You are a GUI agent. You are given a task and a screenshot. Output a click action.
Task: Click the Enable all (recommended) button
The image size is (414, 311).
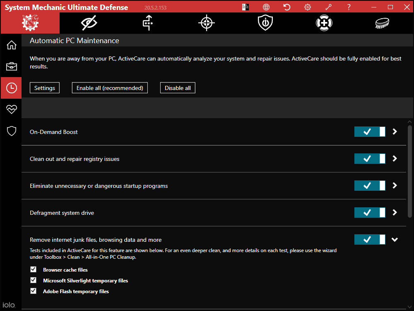click(x=110, y=87)
